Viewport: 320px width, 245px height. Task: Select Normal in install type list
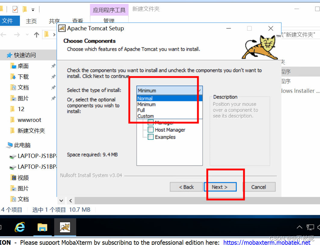[x=169, y=98]
